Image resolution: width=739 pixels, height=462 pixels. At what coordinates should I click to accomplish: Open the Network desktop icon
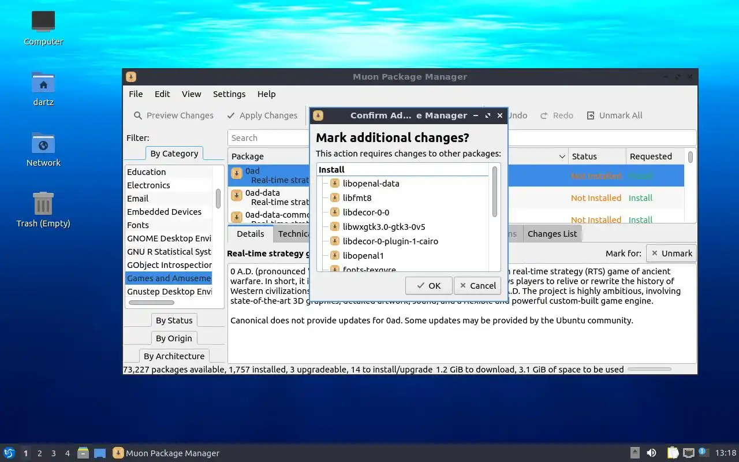[x=43, y=144]
